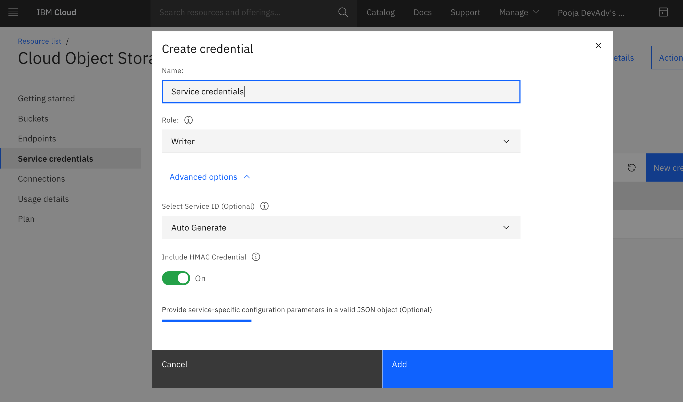Open the Pooja DevAdv's account switcher
Screen dimensions: 683x402
(x=591, y=12)
